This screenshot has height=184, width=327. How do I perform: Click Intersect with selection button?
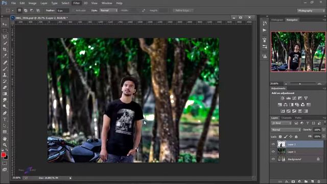click(38, 10)
